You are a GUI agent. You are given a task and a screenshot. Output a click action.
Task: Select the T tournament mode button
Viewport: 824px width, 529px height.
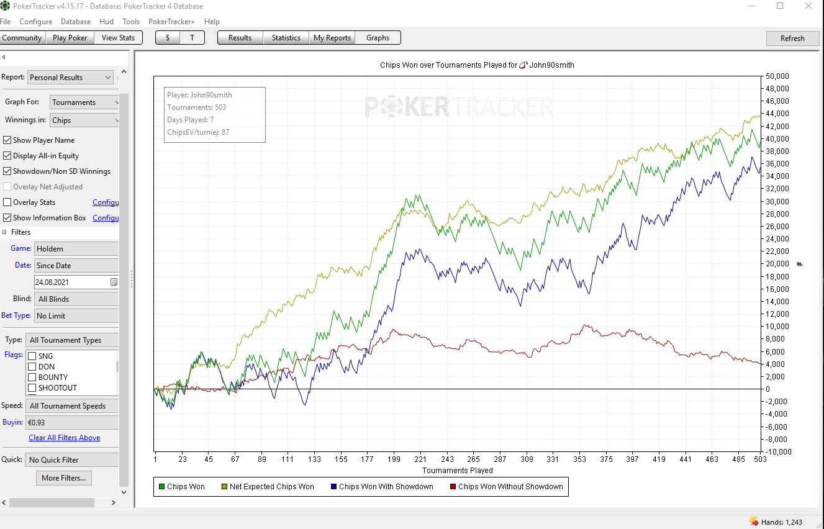tap(192, 38)
